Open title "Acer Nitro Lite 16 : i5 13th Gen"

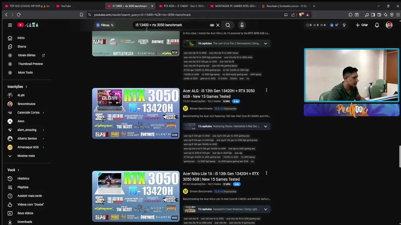[221, 176]
